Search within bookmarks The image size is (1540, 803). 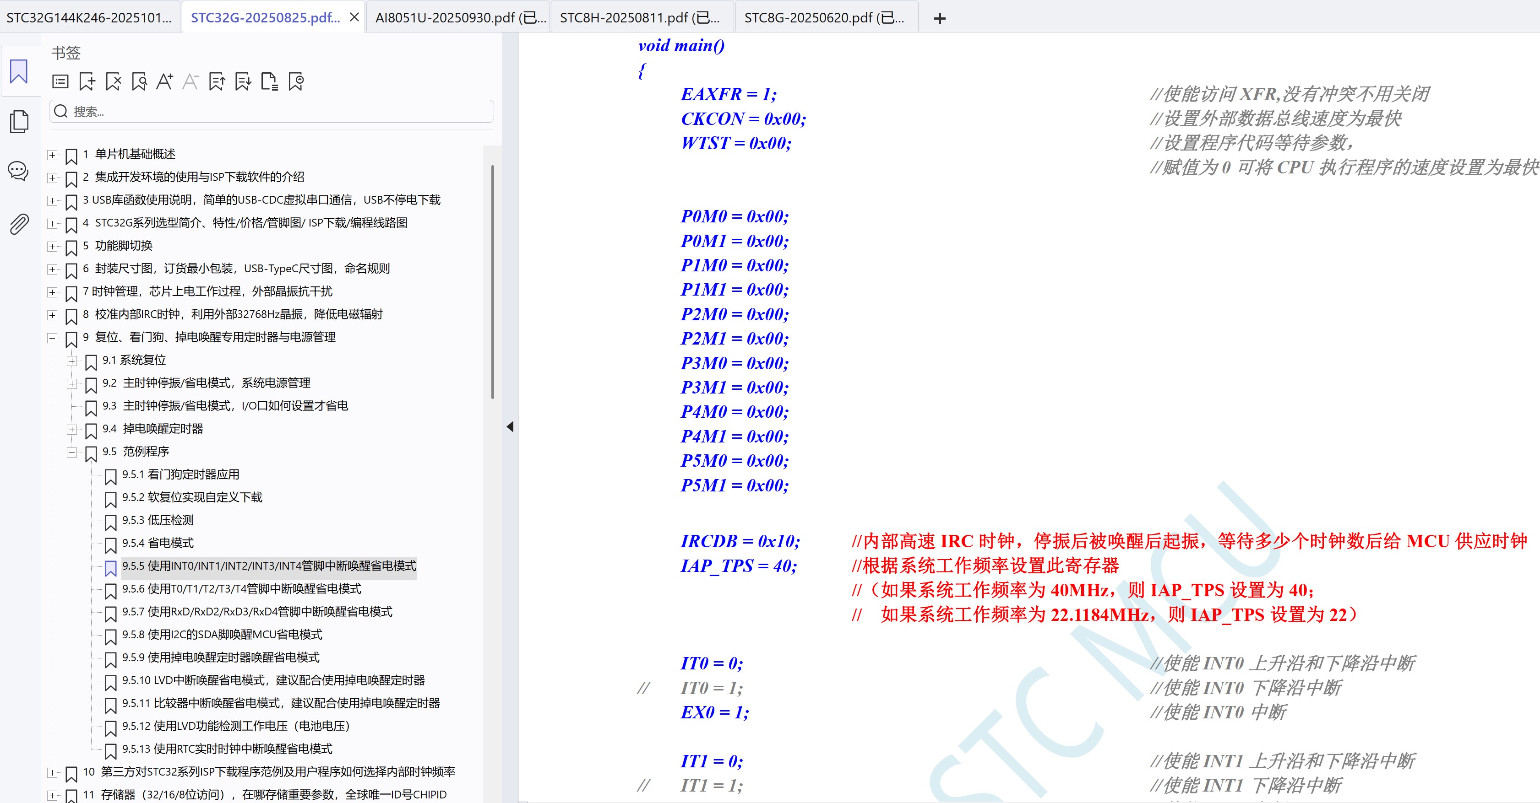coord(139,81)
